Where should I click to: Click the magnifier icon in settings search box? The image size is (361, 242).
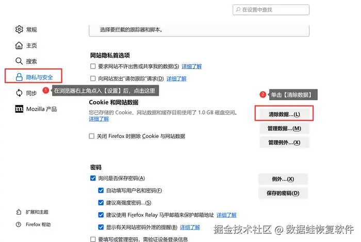(238, 9)
